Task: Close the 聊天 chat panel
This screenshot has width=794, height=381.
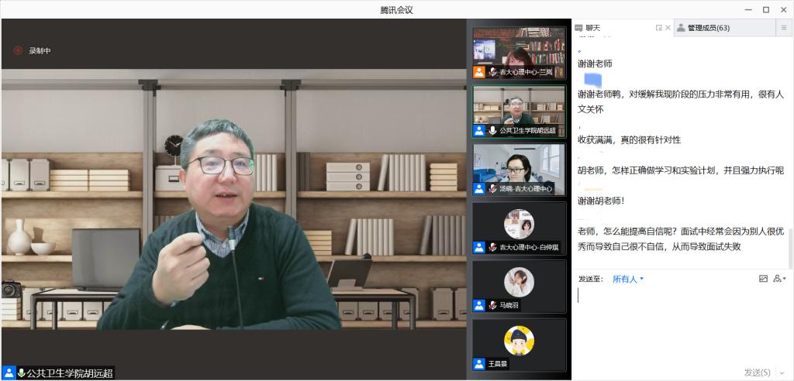Action: click(668, 28)
